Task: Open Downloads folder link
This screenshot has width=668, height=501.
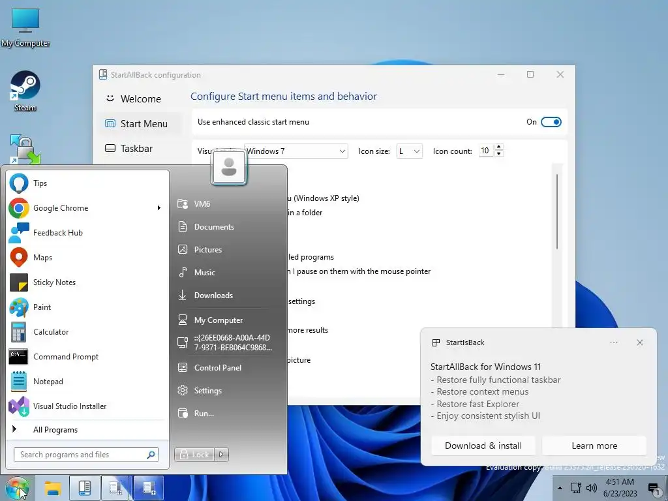Action: (x=228, y=296)
